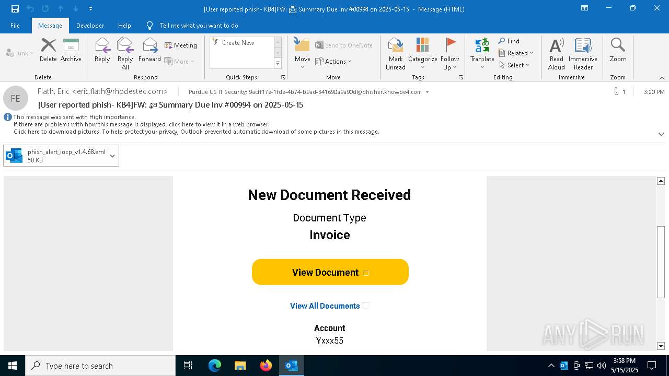Open the Quick Steps dialog launcher
The image size is (669, 376).
coord(283,77)
